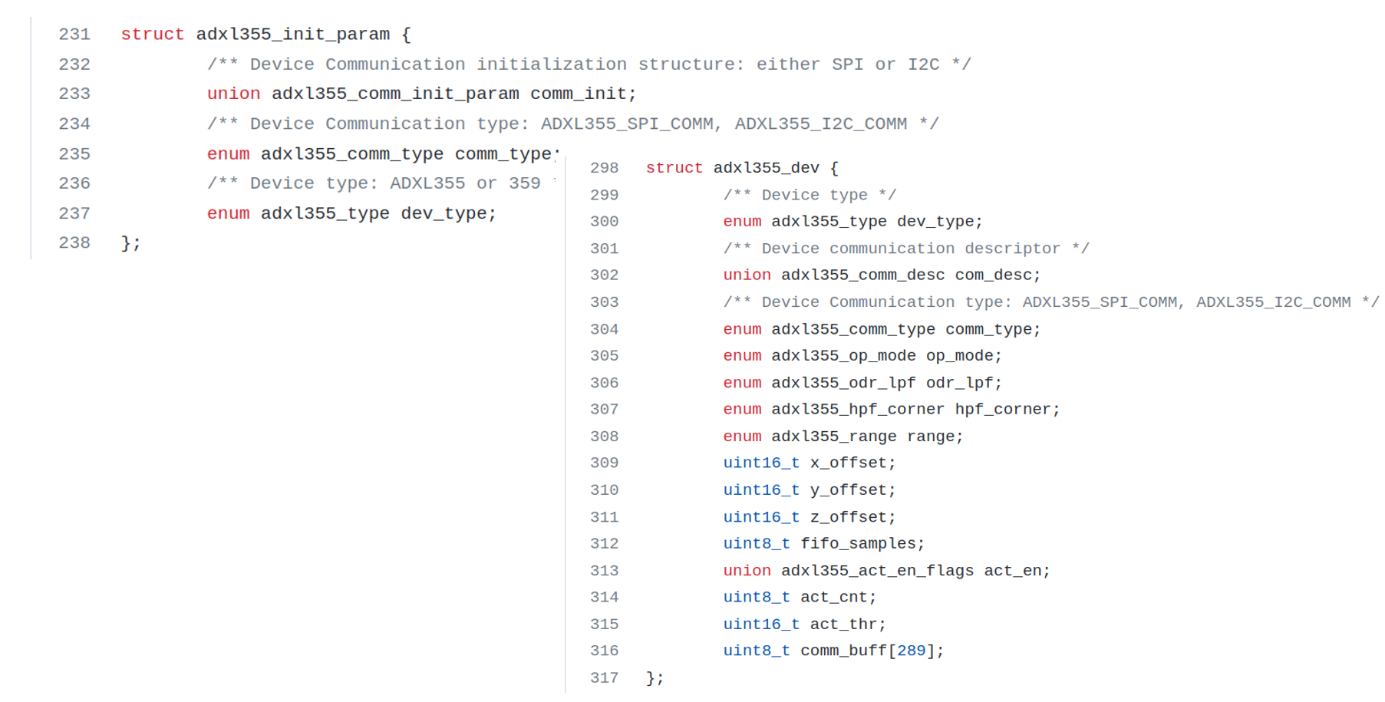Click the adxl355_init_param struct name
The height and width of the screenshot is (702, 1385).
(x=292, y=35)
